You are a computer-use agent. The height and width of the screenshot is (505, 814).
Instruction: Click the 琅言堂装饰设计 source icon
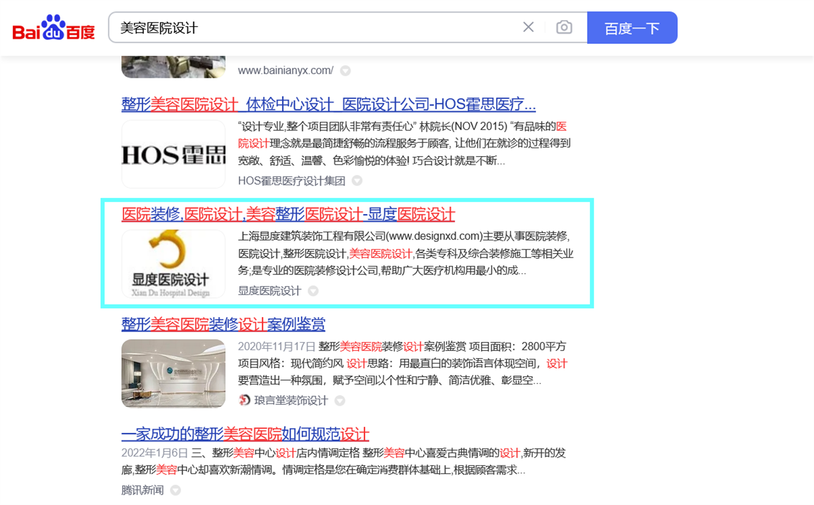tap(244, 400)
